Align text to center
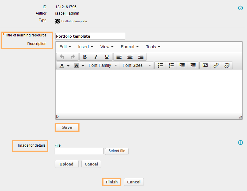The image size is (247, 191). pos(130,57)
